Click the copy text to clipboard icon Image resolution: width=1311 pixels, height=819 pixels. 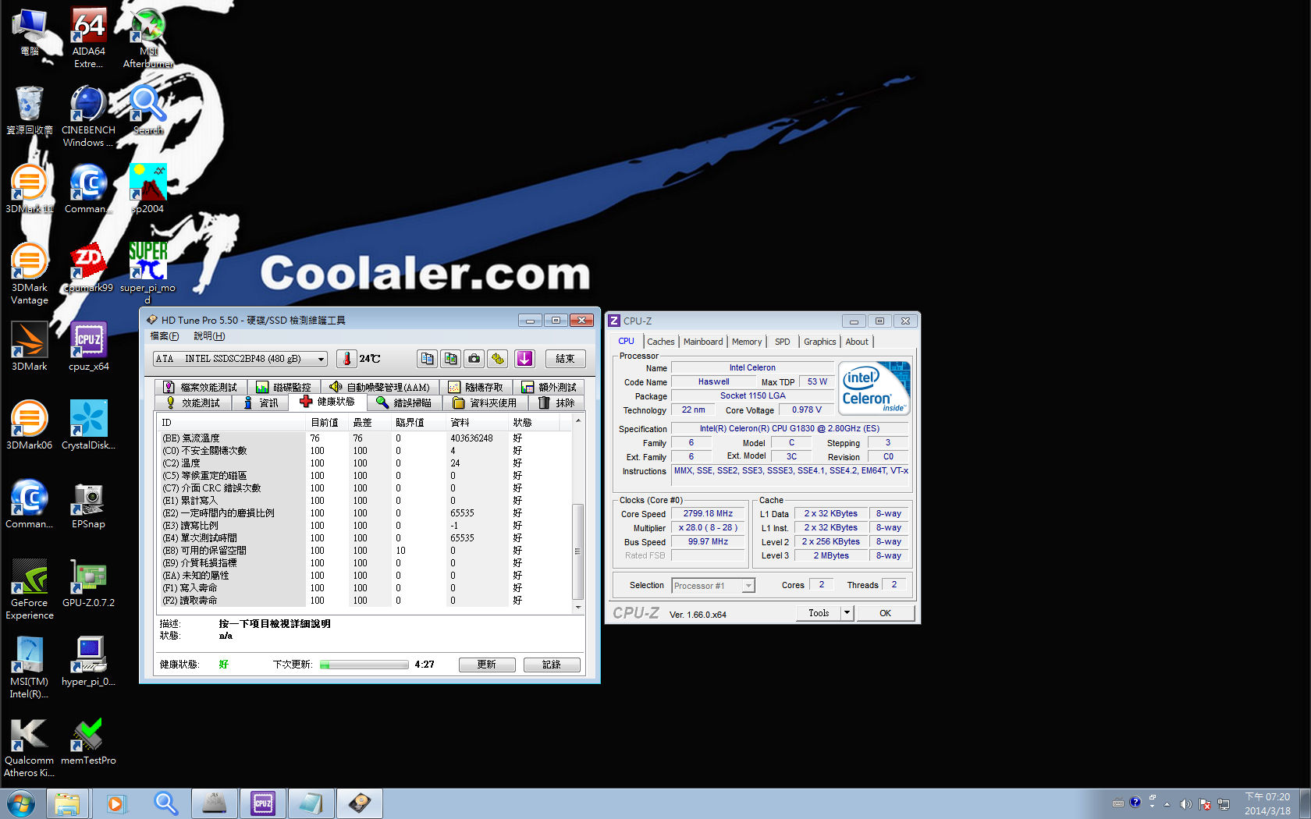click(427, 359)
